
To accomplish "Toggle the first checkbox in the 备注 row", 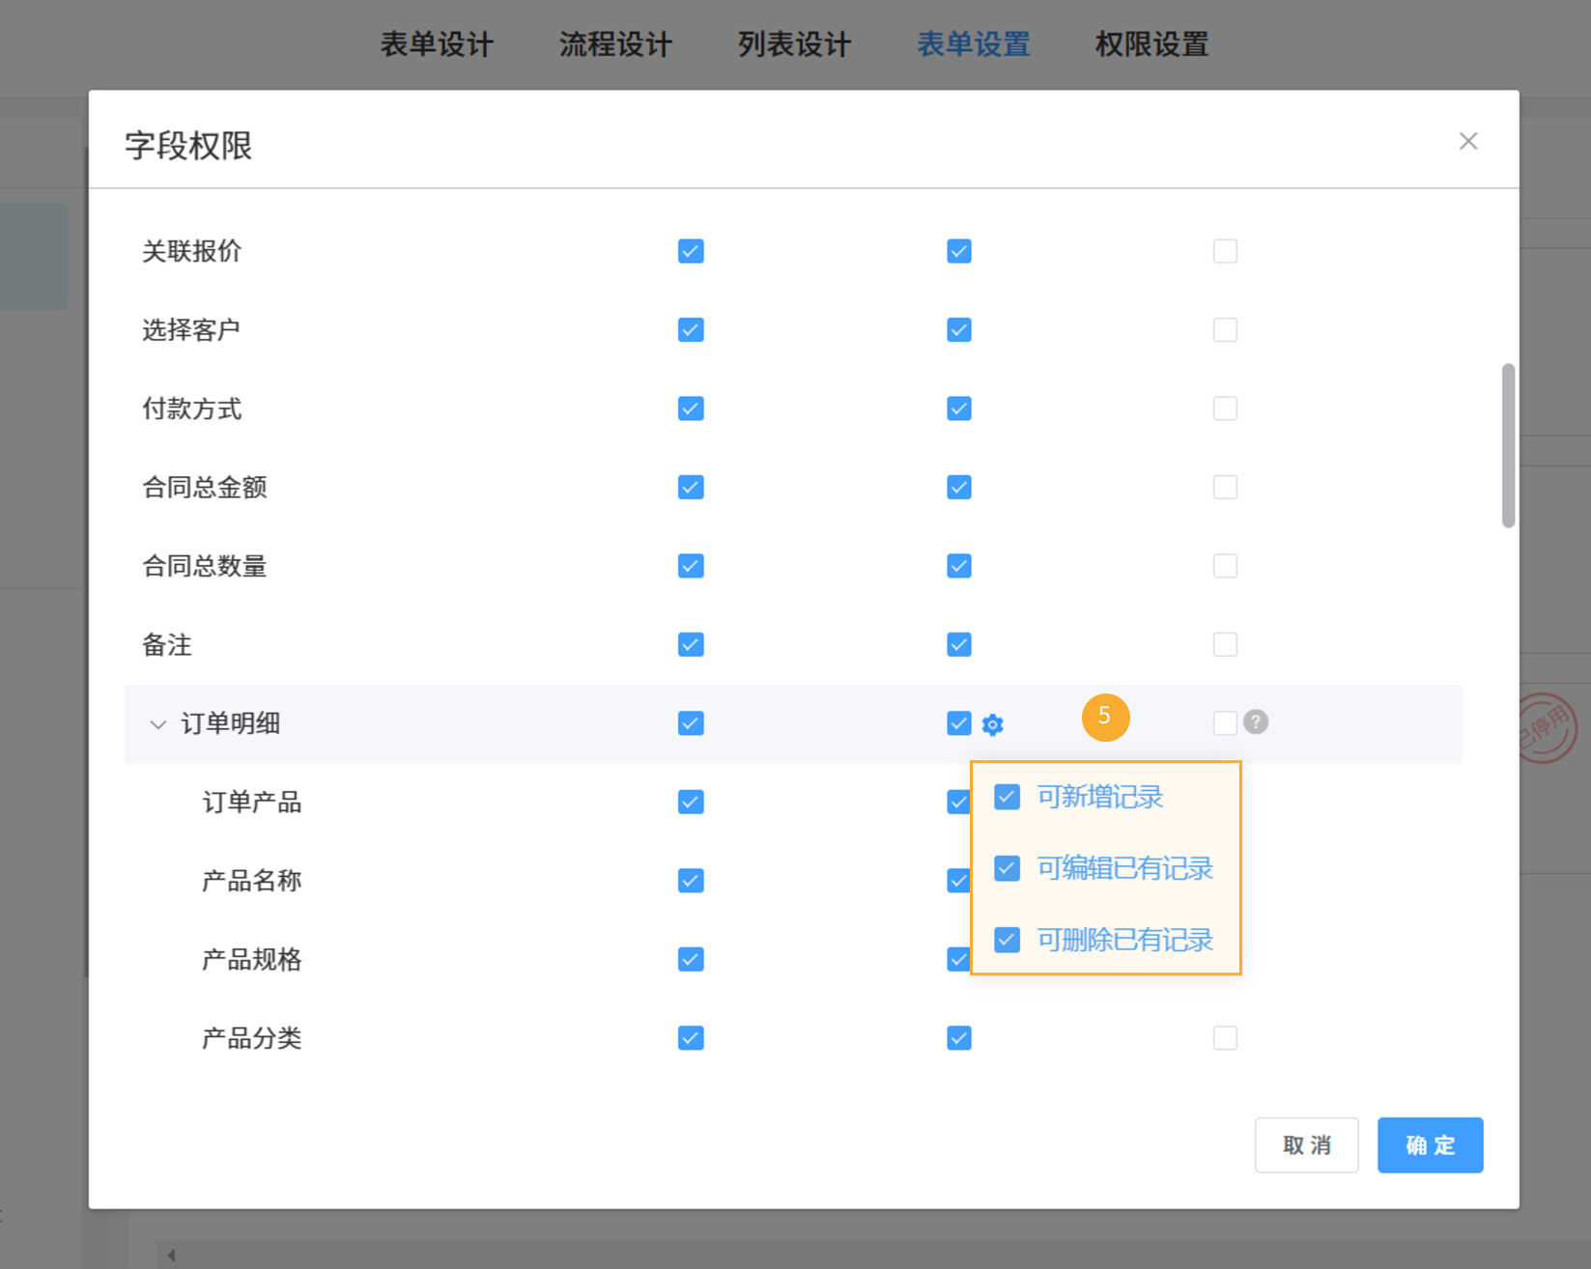I will click(691, 644).
